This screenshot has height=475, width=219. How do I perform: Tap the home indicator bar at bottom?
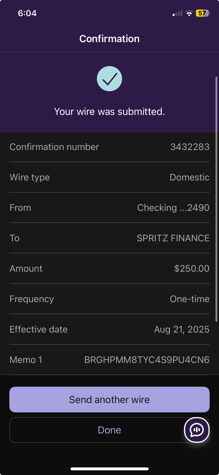pyautogui.click(x=109, y=469)
